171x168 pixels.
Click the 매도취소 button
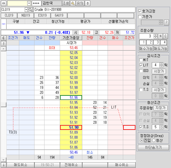[x=21, y=165]
